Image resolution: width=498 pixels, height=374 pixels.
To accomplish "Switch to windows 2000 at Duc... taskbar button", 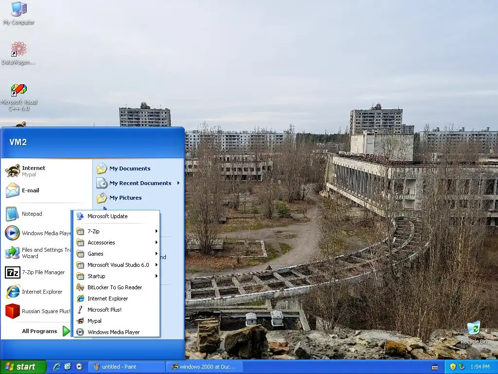I will (x=204, y=367).
